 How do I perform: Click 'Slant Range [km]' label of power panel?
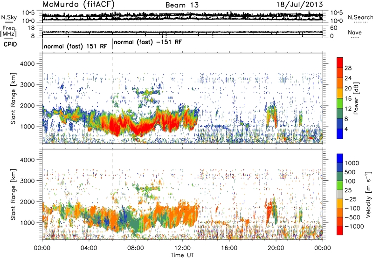tap(13, 98)
